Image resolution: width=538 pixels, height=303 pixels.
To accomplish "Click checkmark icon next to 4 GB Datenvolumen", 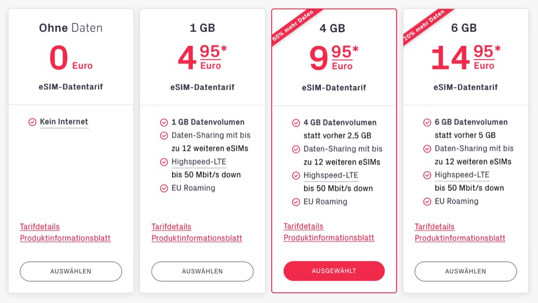I will pos(296,123).
